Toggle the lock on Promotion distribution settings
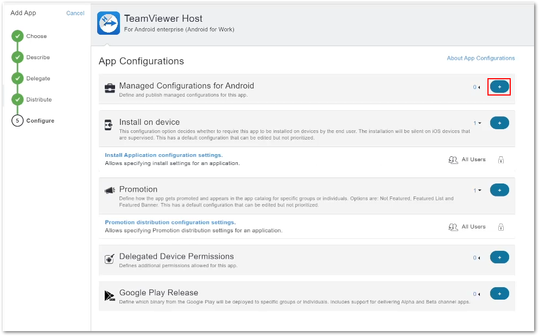Viewport: 539px width, 336px height. [x=500, y=227]
